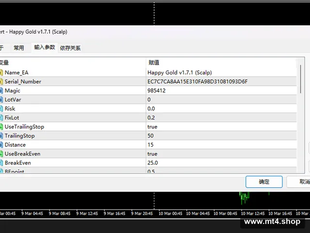Click the Serial_Number variable icon
310x233 pixels.
click(x=1, y=82)
